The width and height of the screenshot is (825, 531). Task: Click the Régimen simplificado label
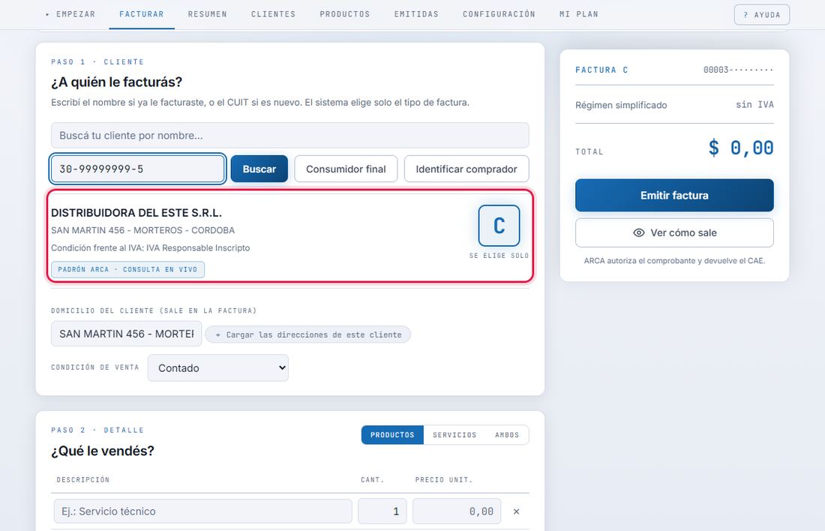point(621,105)
